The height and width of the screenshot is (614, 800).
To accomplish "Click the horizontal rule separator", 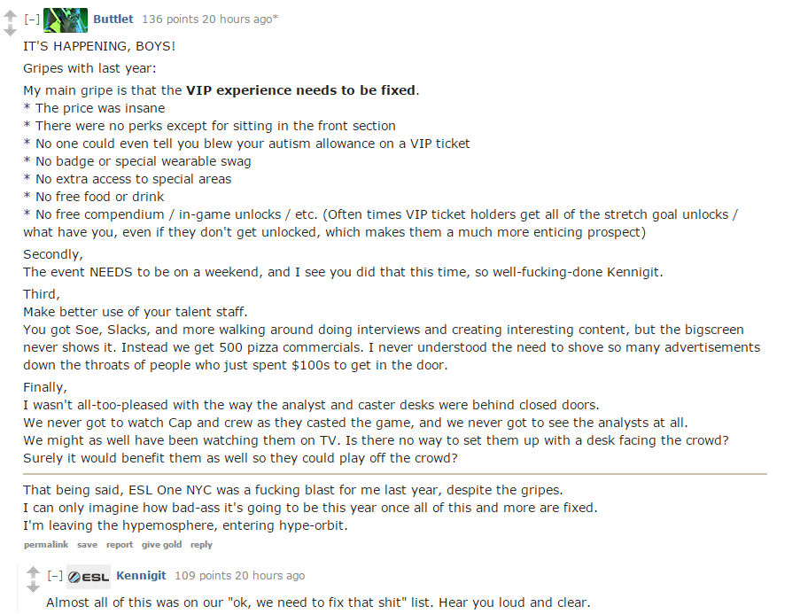I will click(395, 474).
